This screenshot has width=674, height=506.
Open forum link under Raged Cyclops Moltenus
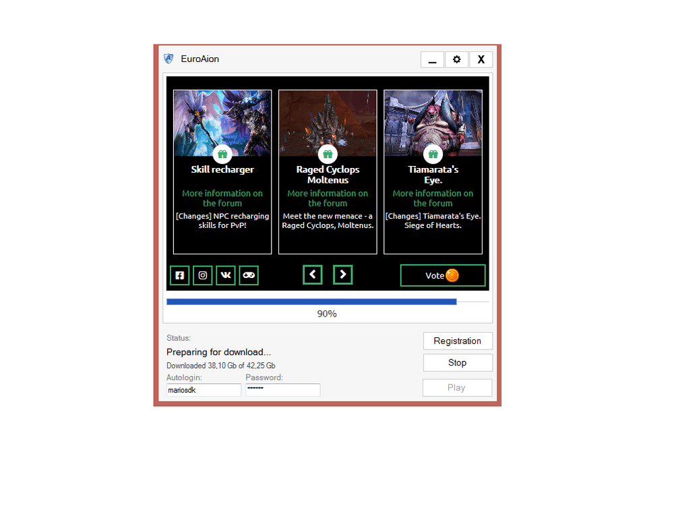tap(328, 198)
